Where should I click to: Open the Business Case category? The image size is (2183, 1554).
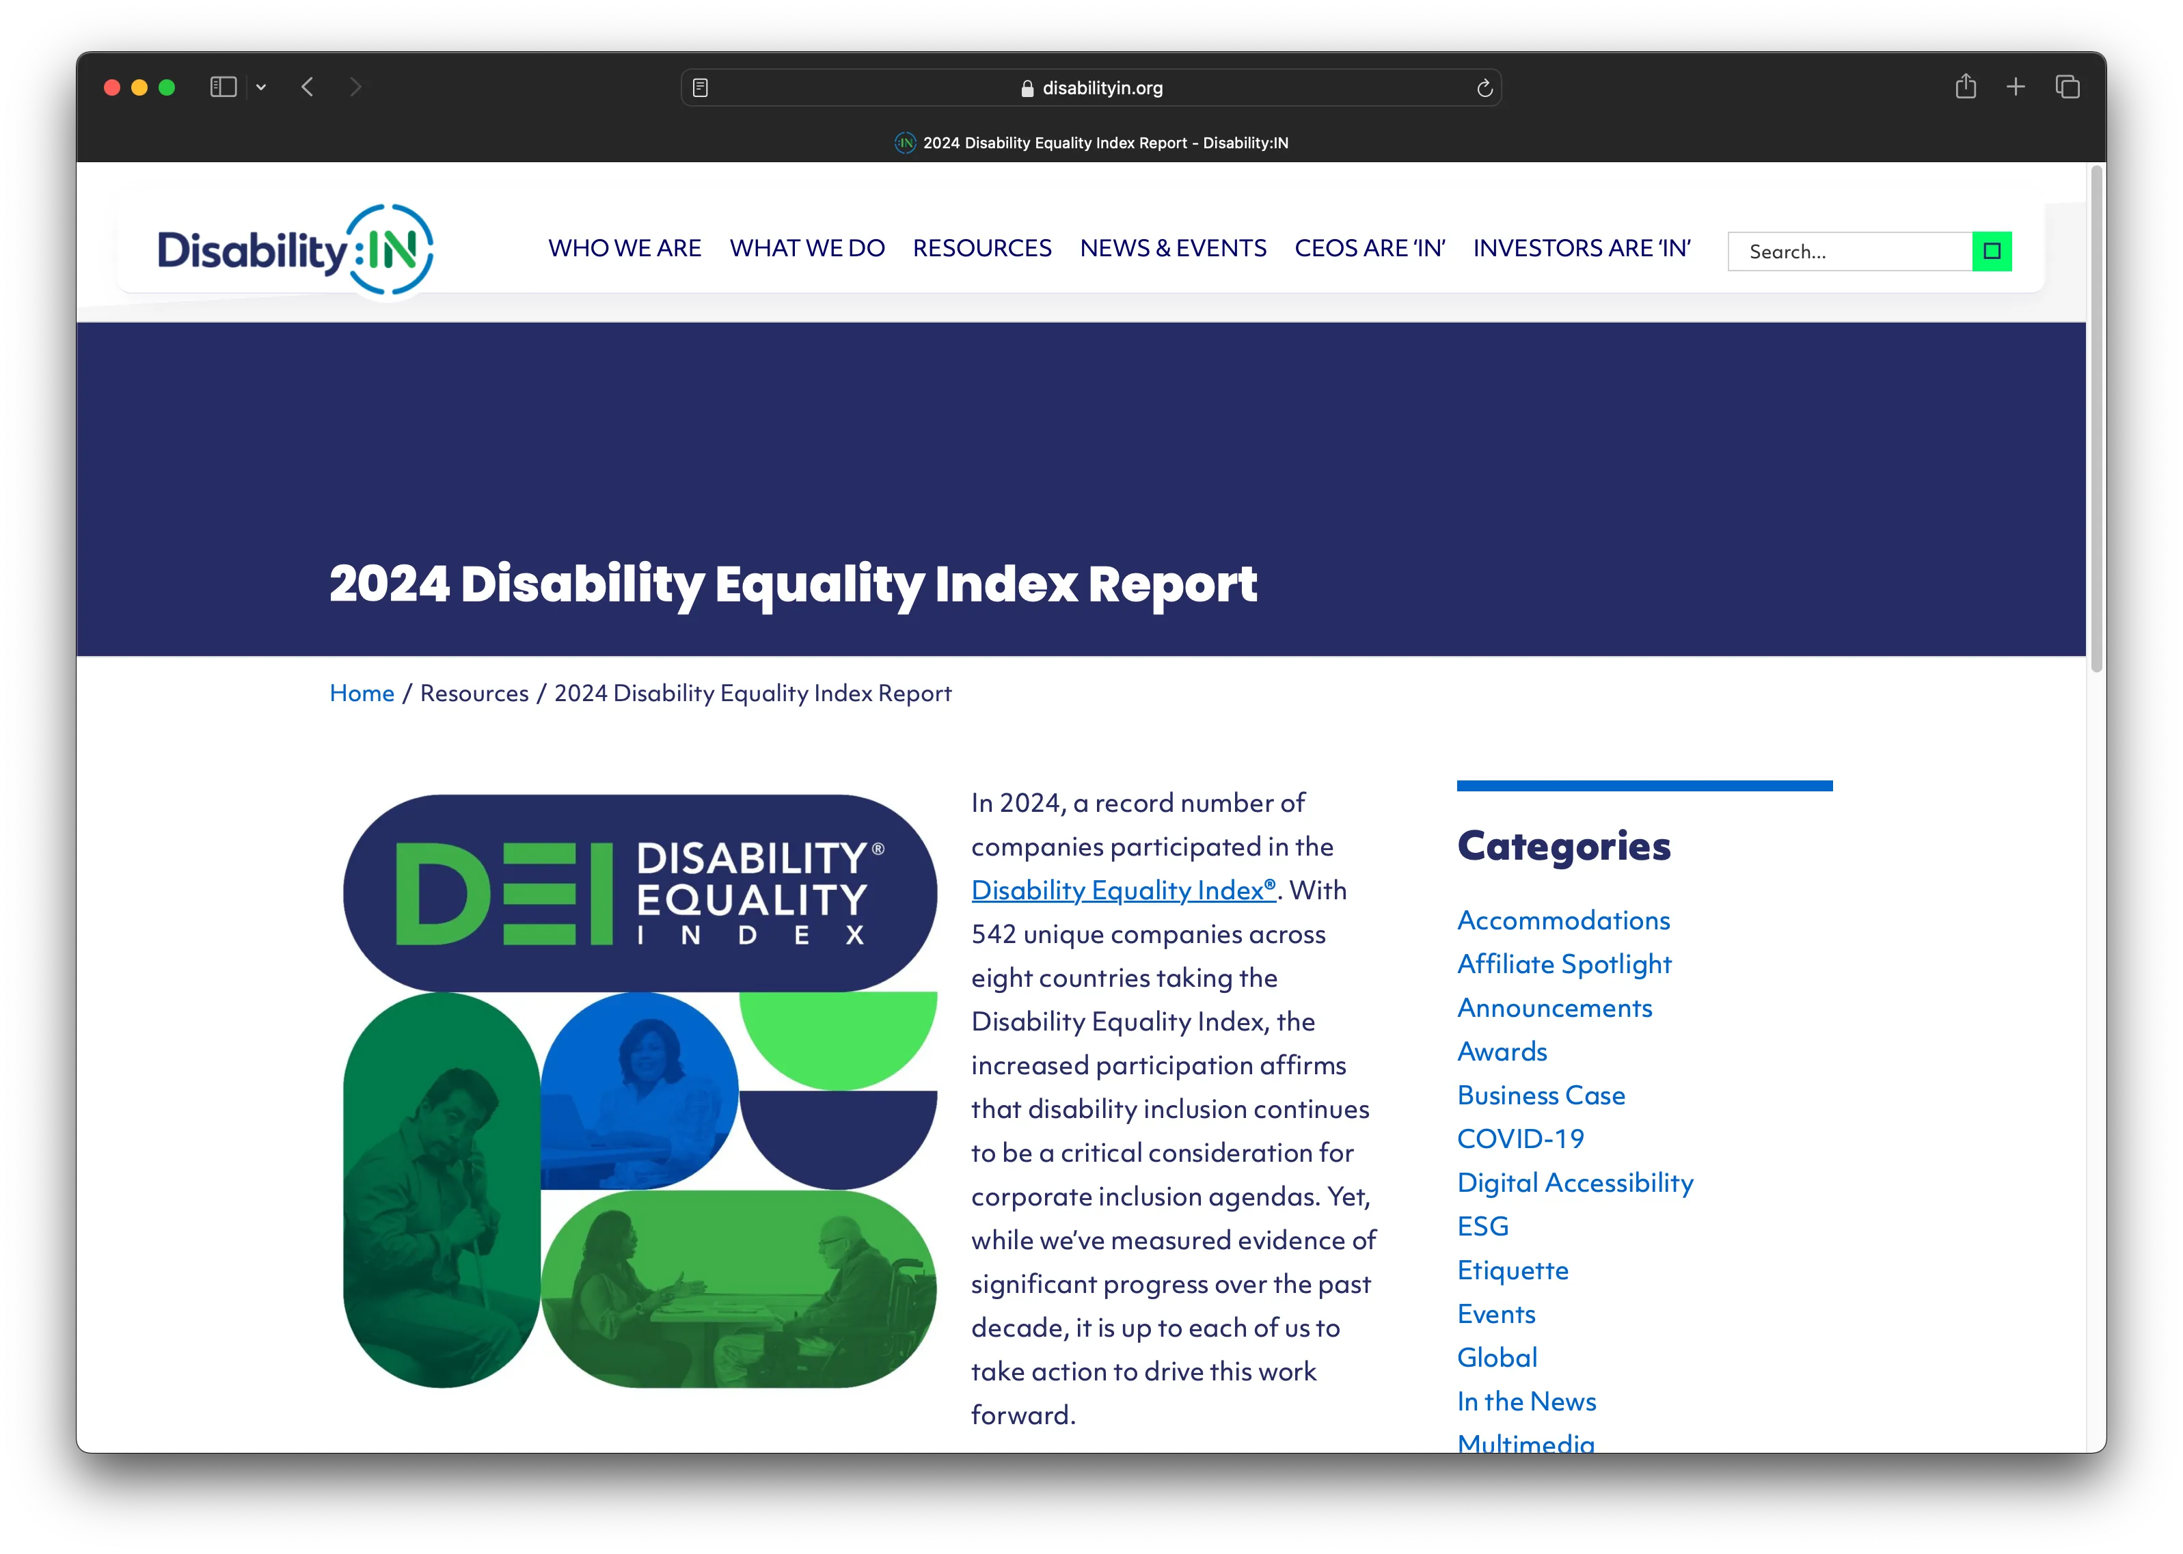point(1541,1095)
